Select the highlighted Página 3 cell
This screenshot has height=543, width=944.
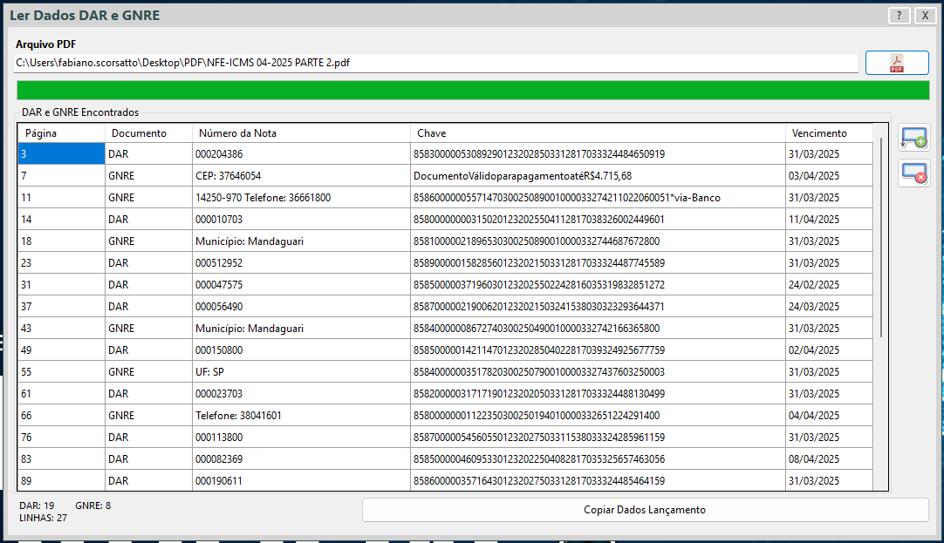61,154
